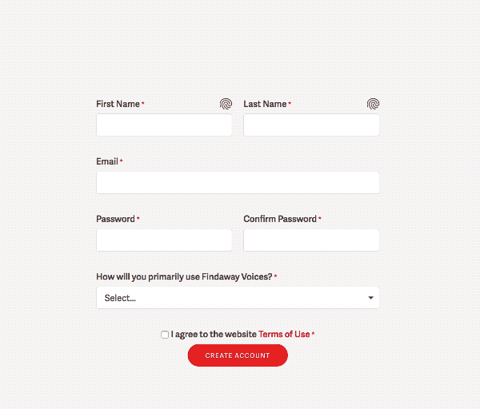Click into the Password input field
The image size is (480, 409).
[164, 240]
